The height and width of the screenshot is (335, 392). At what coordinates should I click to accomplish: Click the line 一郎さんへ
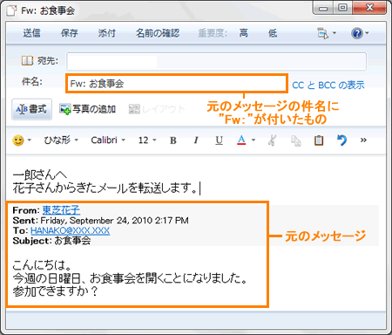39,175
